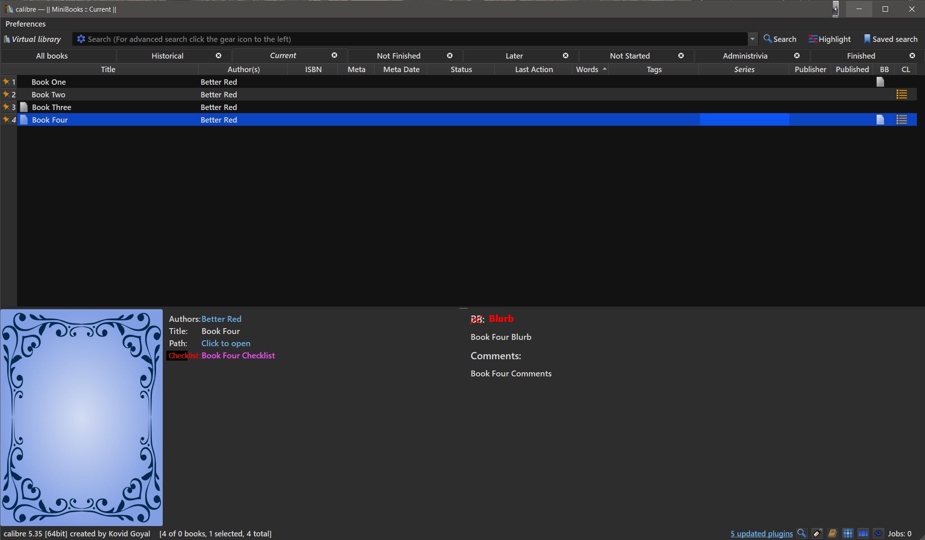Image resolution: width=925 pixels, height=540 pixels.
Task: Click in the search input field
Action: click(406, 39)
